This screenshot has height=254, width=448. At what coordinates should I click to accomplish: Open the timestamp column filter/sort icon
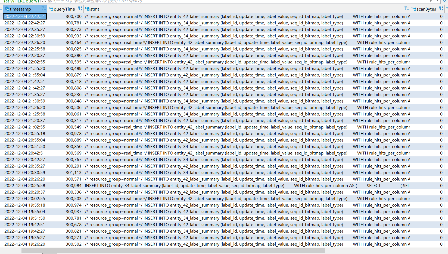[x=43, y=9]
